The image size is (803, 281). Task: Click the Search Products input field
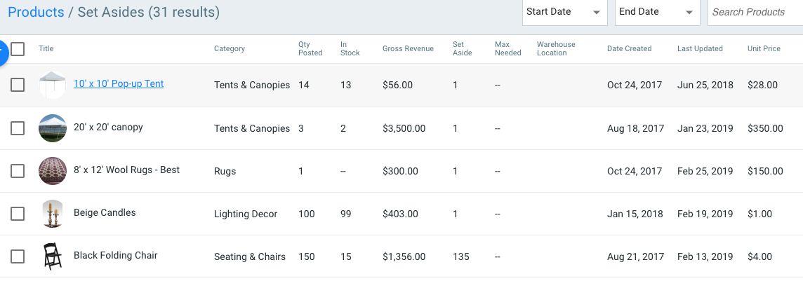coord(755,12)
